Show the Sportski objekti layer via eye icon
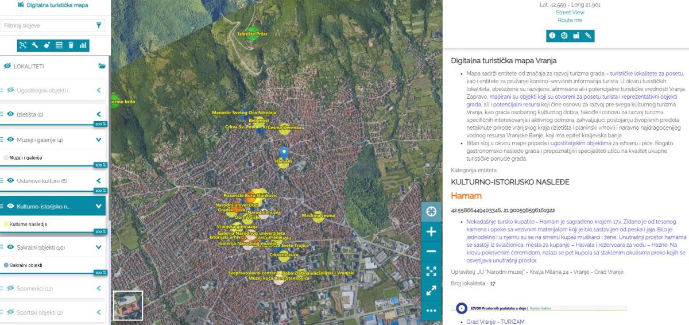 point(10,312)
